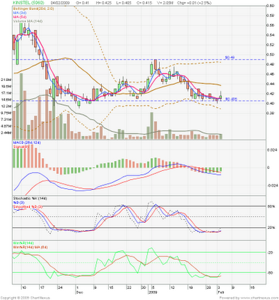279x300 pixels.
Task: Click the Chg= +0.01 (+2.5%) value
Action: [x=194, y=3]
